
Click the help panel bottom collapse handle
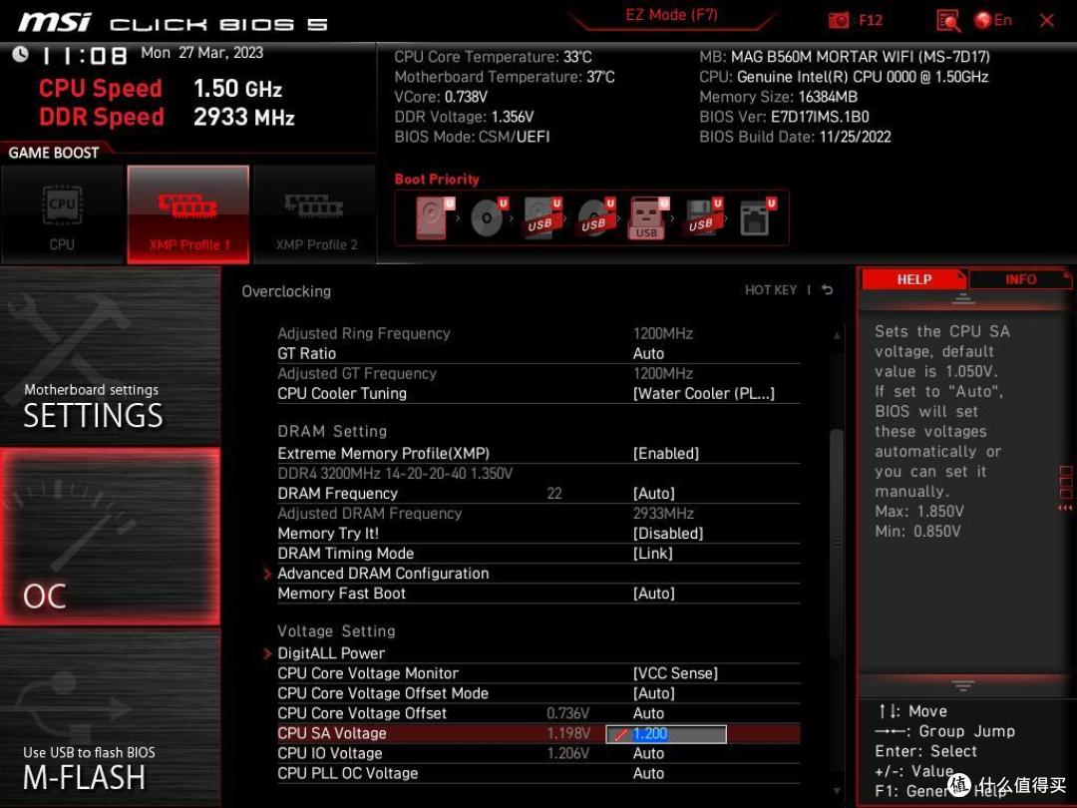[963, 685]
